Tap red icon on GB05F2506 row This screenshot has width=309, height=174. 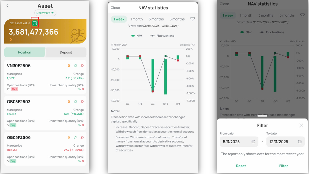pyautogui.click(x=82, y=137)
